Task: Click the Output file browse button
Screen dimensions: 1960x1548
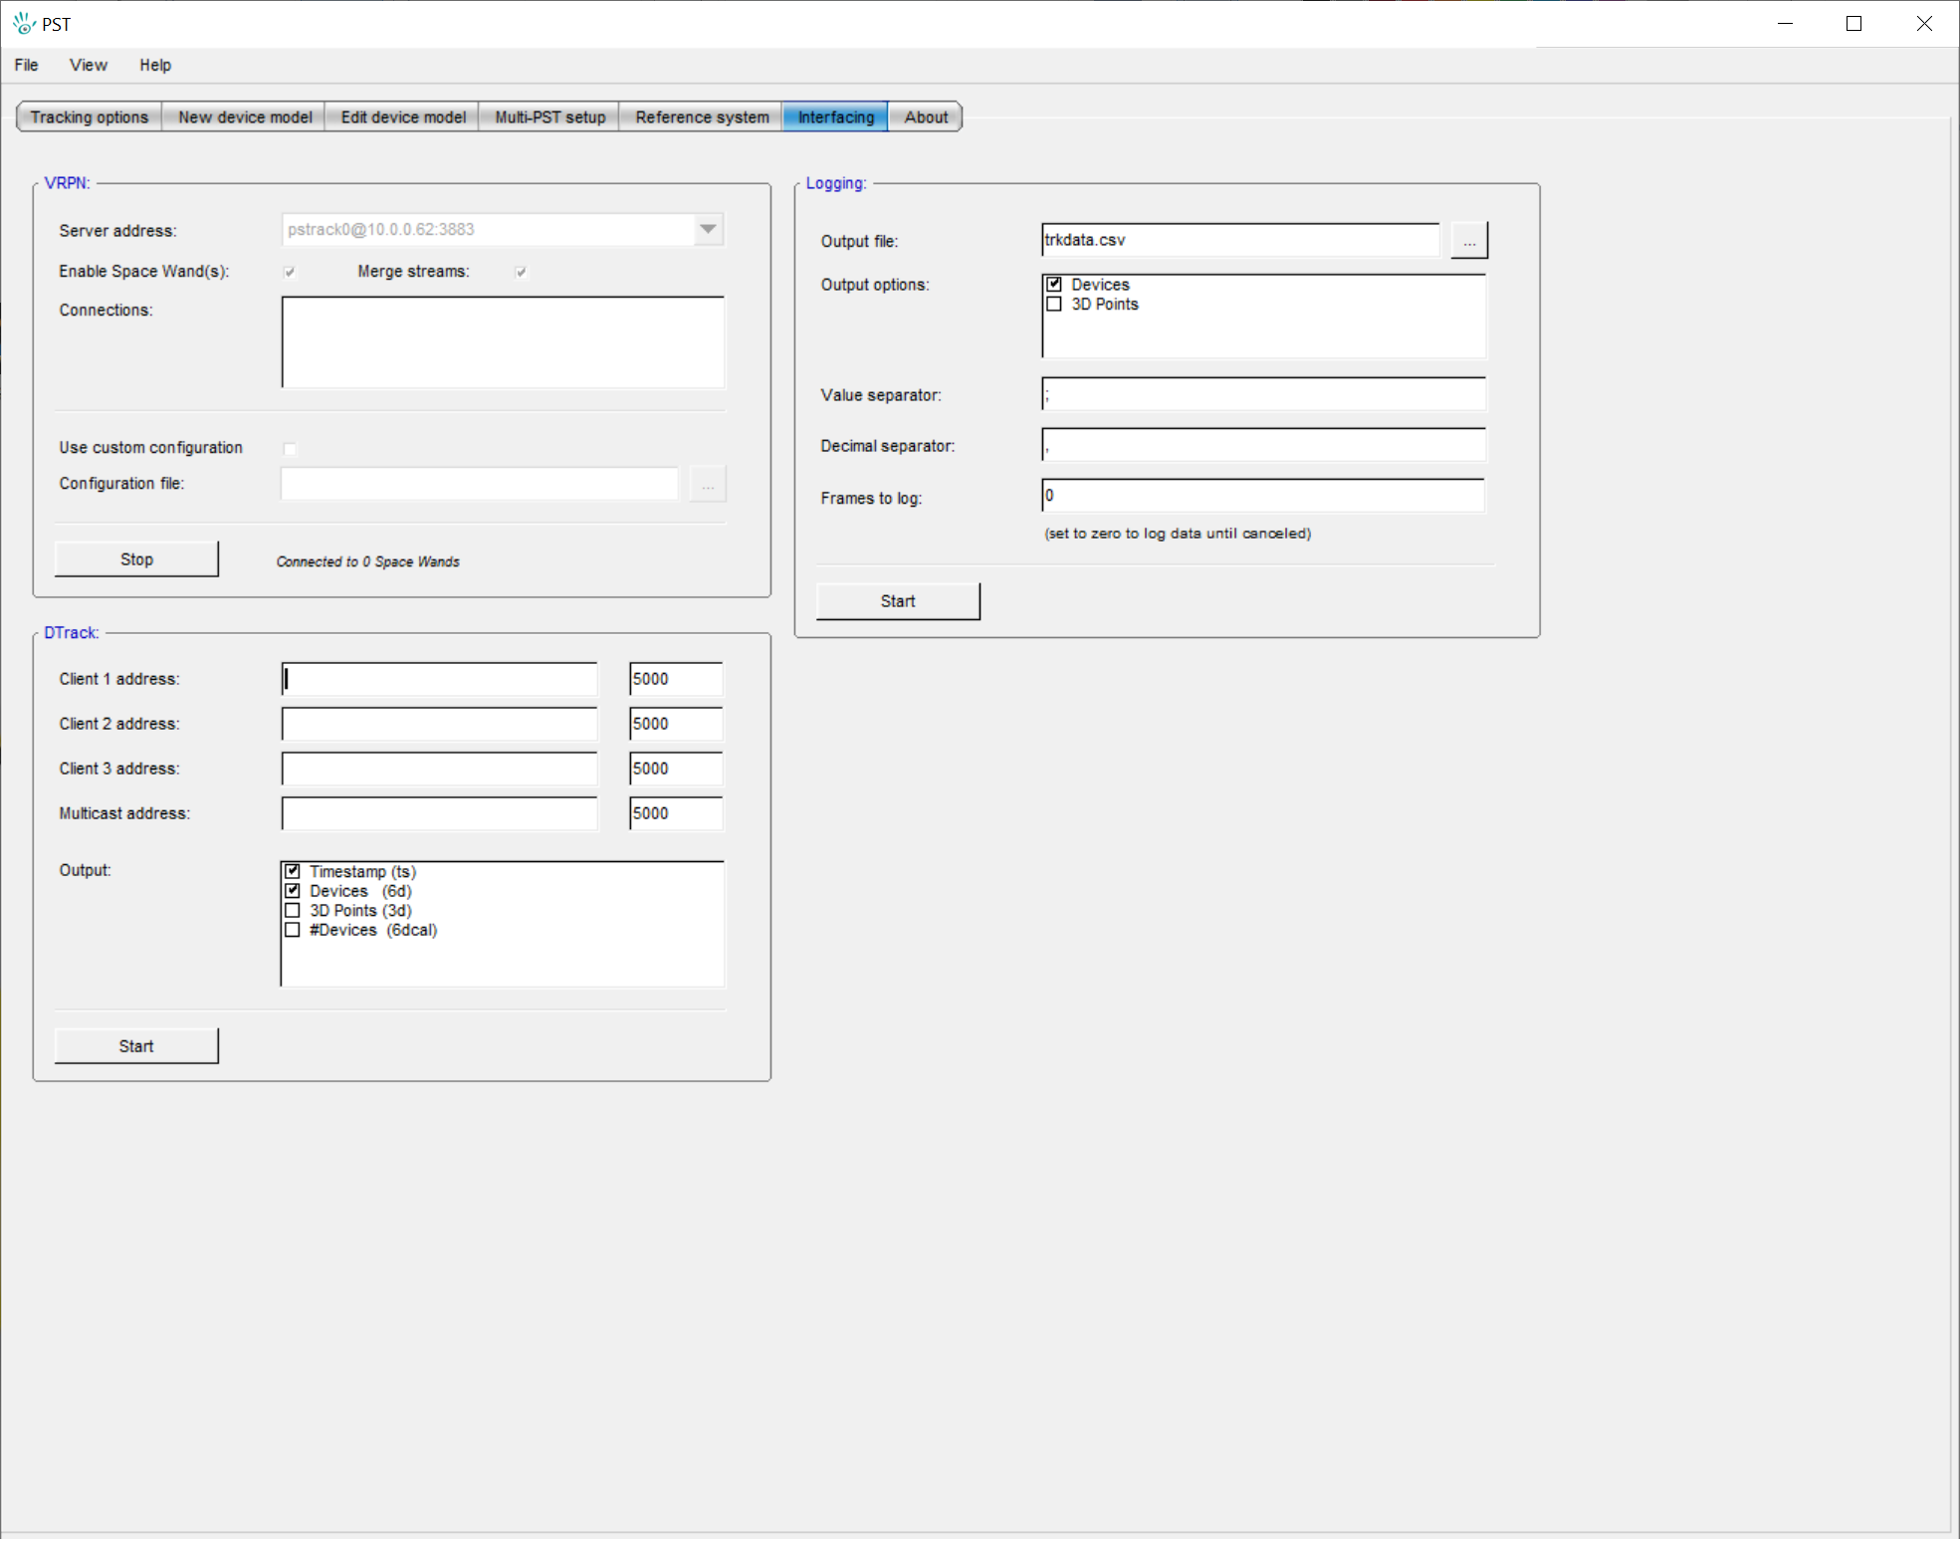Action: (x=1468, y=241)
